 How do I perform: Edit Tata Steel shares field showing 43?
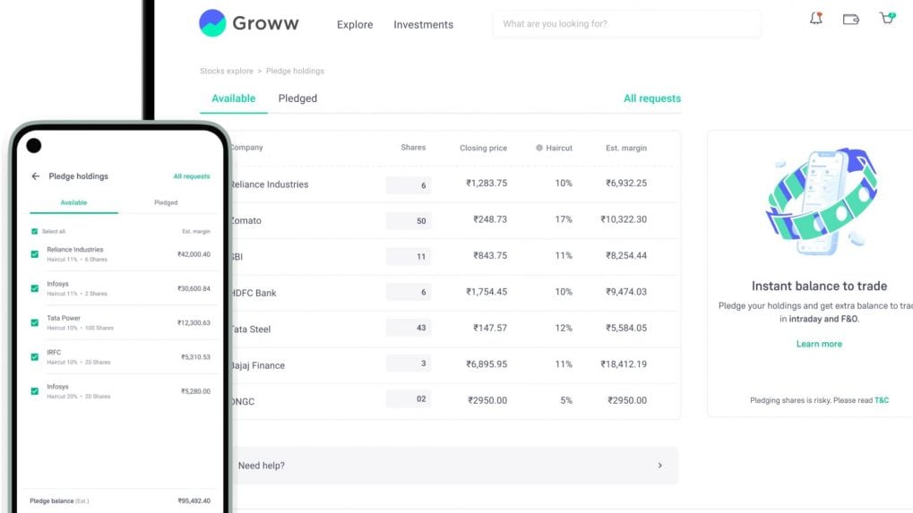pos(409,328)
